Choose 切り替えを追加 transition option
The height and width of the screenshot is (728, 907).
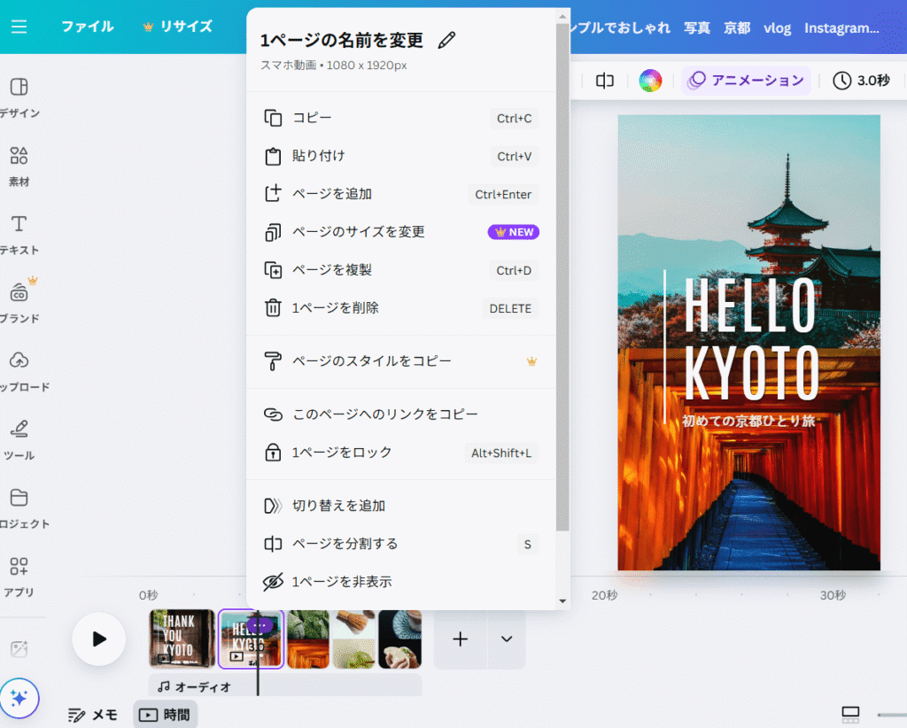(x=401, y=506)
